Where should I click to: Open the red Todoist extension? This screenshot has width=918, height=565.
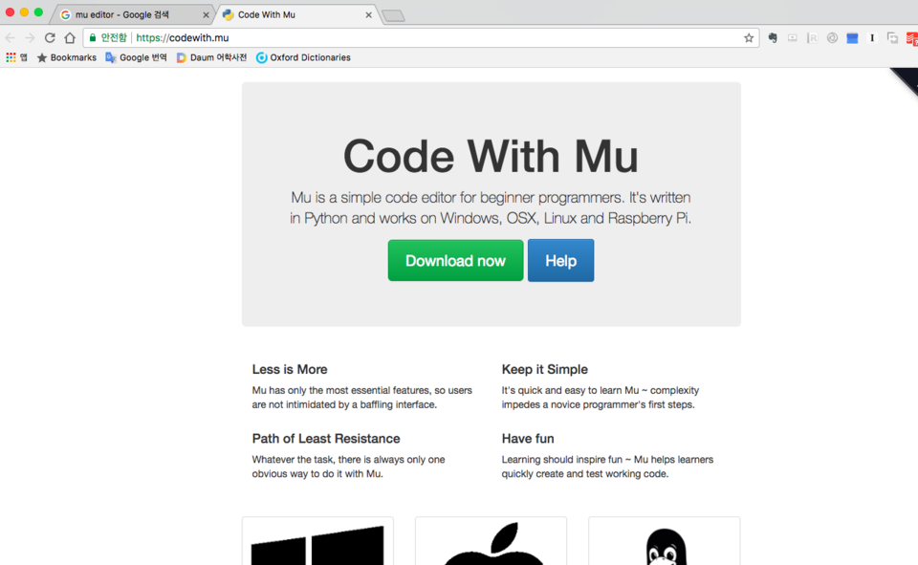click(912, 38)
